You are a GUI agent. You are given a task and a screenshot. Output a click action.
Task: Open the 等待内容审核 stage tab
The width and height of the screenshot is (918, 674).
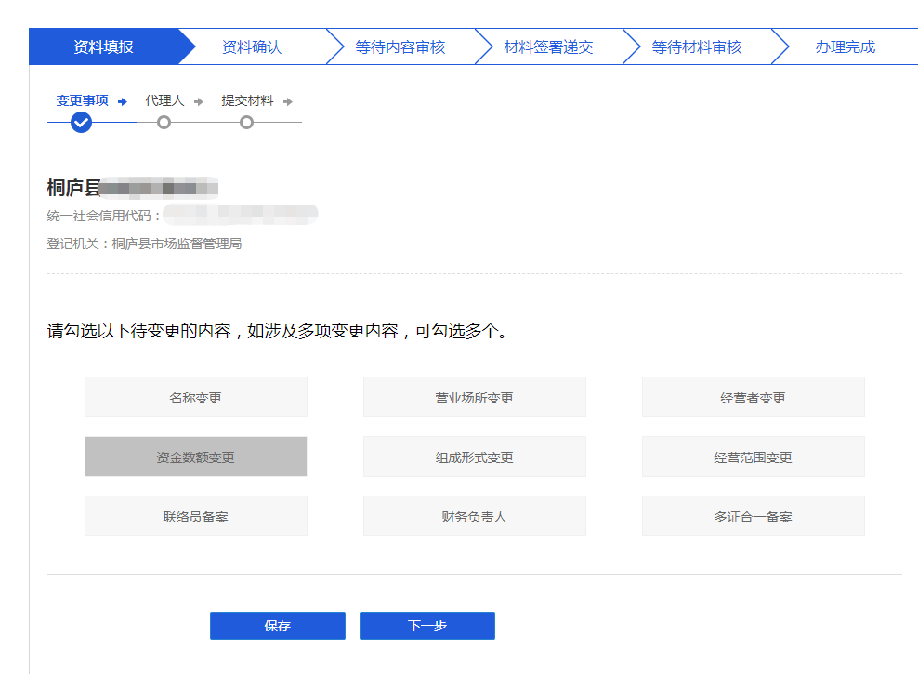pyautogui.click(x=401, y=45)
